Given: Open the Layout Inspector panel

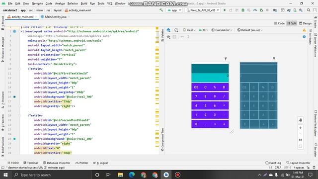Looking at the screenshot, I should click(x=298, y=163).
